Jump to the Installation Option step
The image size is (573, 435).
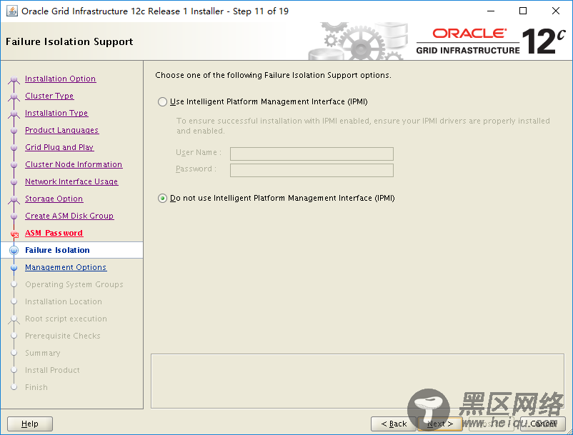tap(60, 79)
